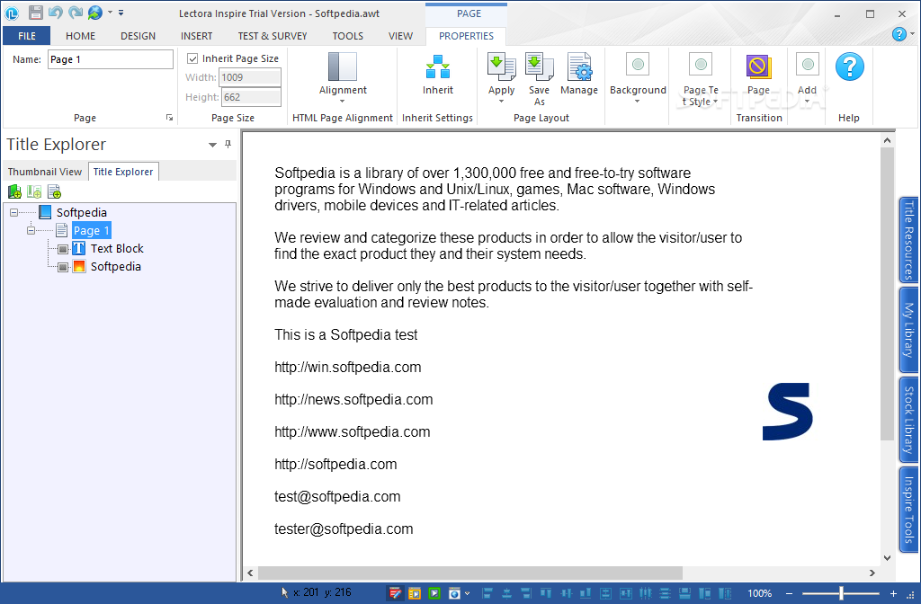Click the vertical scrollbar down arrow
This screenshot has width=921, height=604.
click(887, 557)
